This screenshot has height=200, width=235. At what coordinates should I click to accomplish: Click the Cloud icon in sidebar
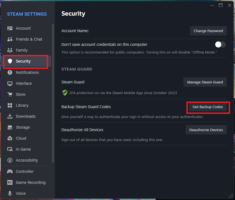pos(10,138)
